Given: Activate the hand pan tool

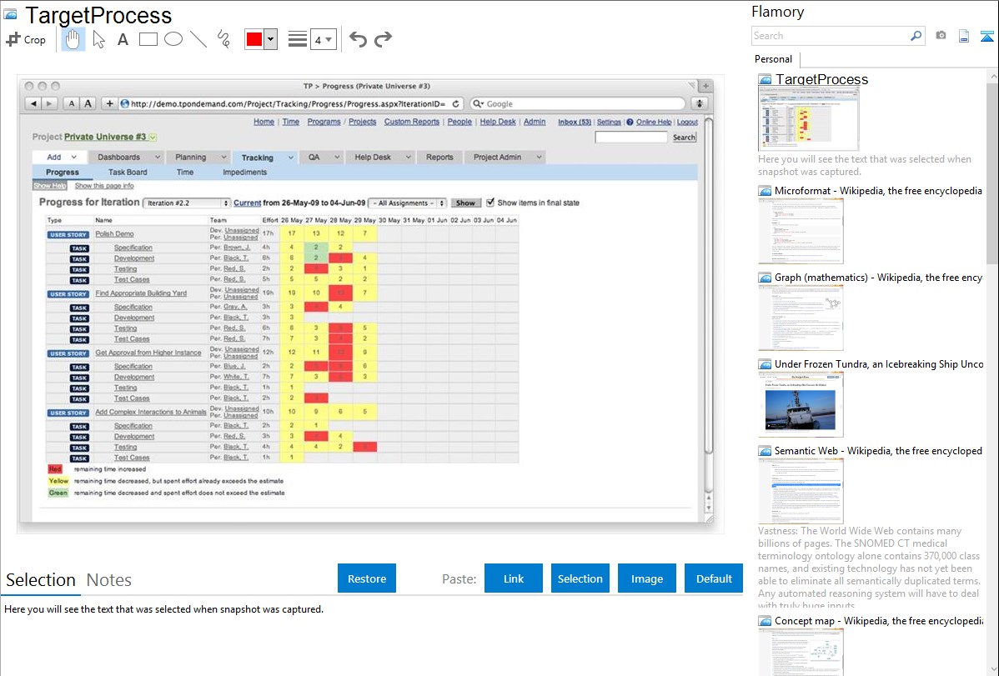Looking at the screenshot, I should [x=73, y=39].
